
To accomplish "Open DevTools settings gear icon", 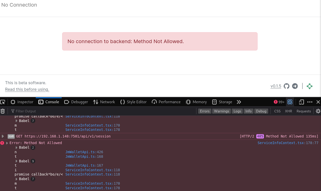I will (318, 111).
